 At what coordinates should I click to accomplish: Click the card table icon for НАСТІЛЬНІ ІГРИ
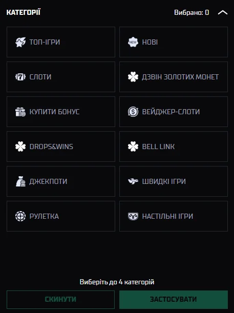[133, 216]
